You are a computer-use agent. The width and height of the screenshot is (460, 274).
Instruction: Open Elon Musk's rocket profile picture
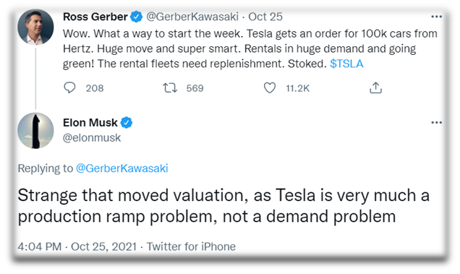click(35, 131)
